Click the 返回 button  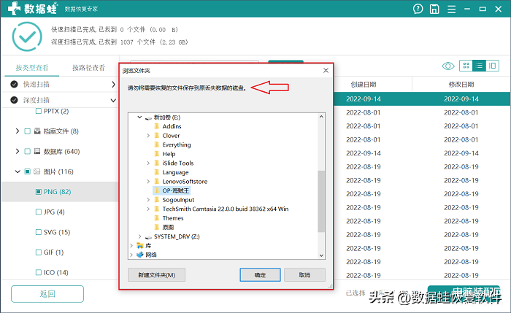(x=47, y=294)
